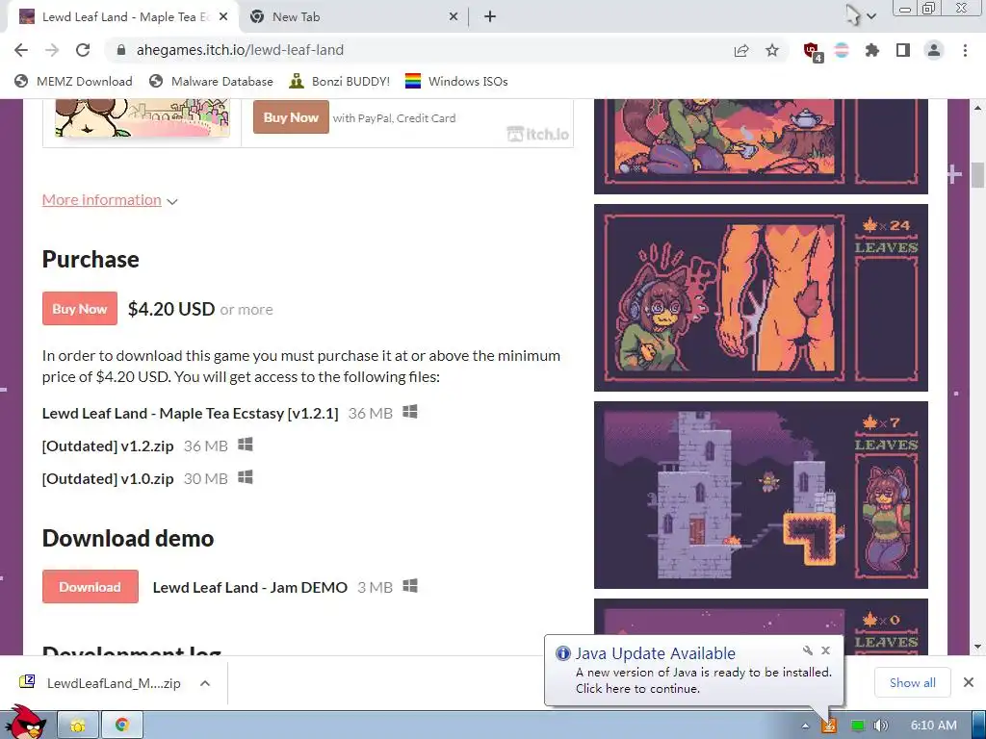Open the screenshot showing 24 leaves
The width and height of the screenshot is (986, 739).
(761, 298)
